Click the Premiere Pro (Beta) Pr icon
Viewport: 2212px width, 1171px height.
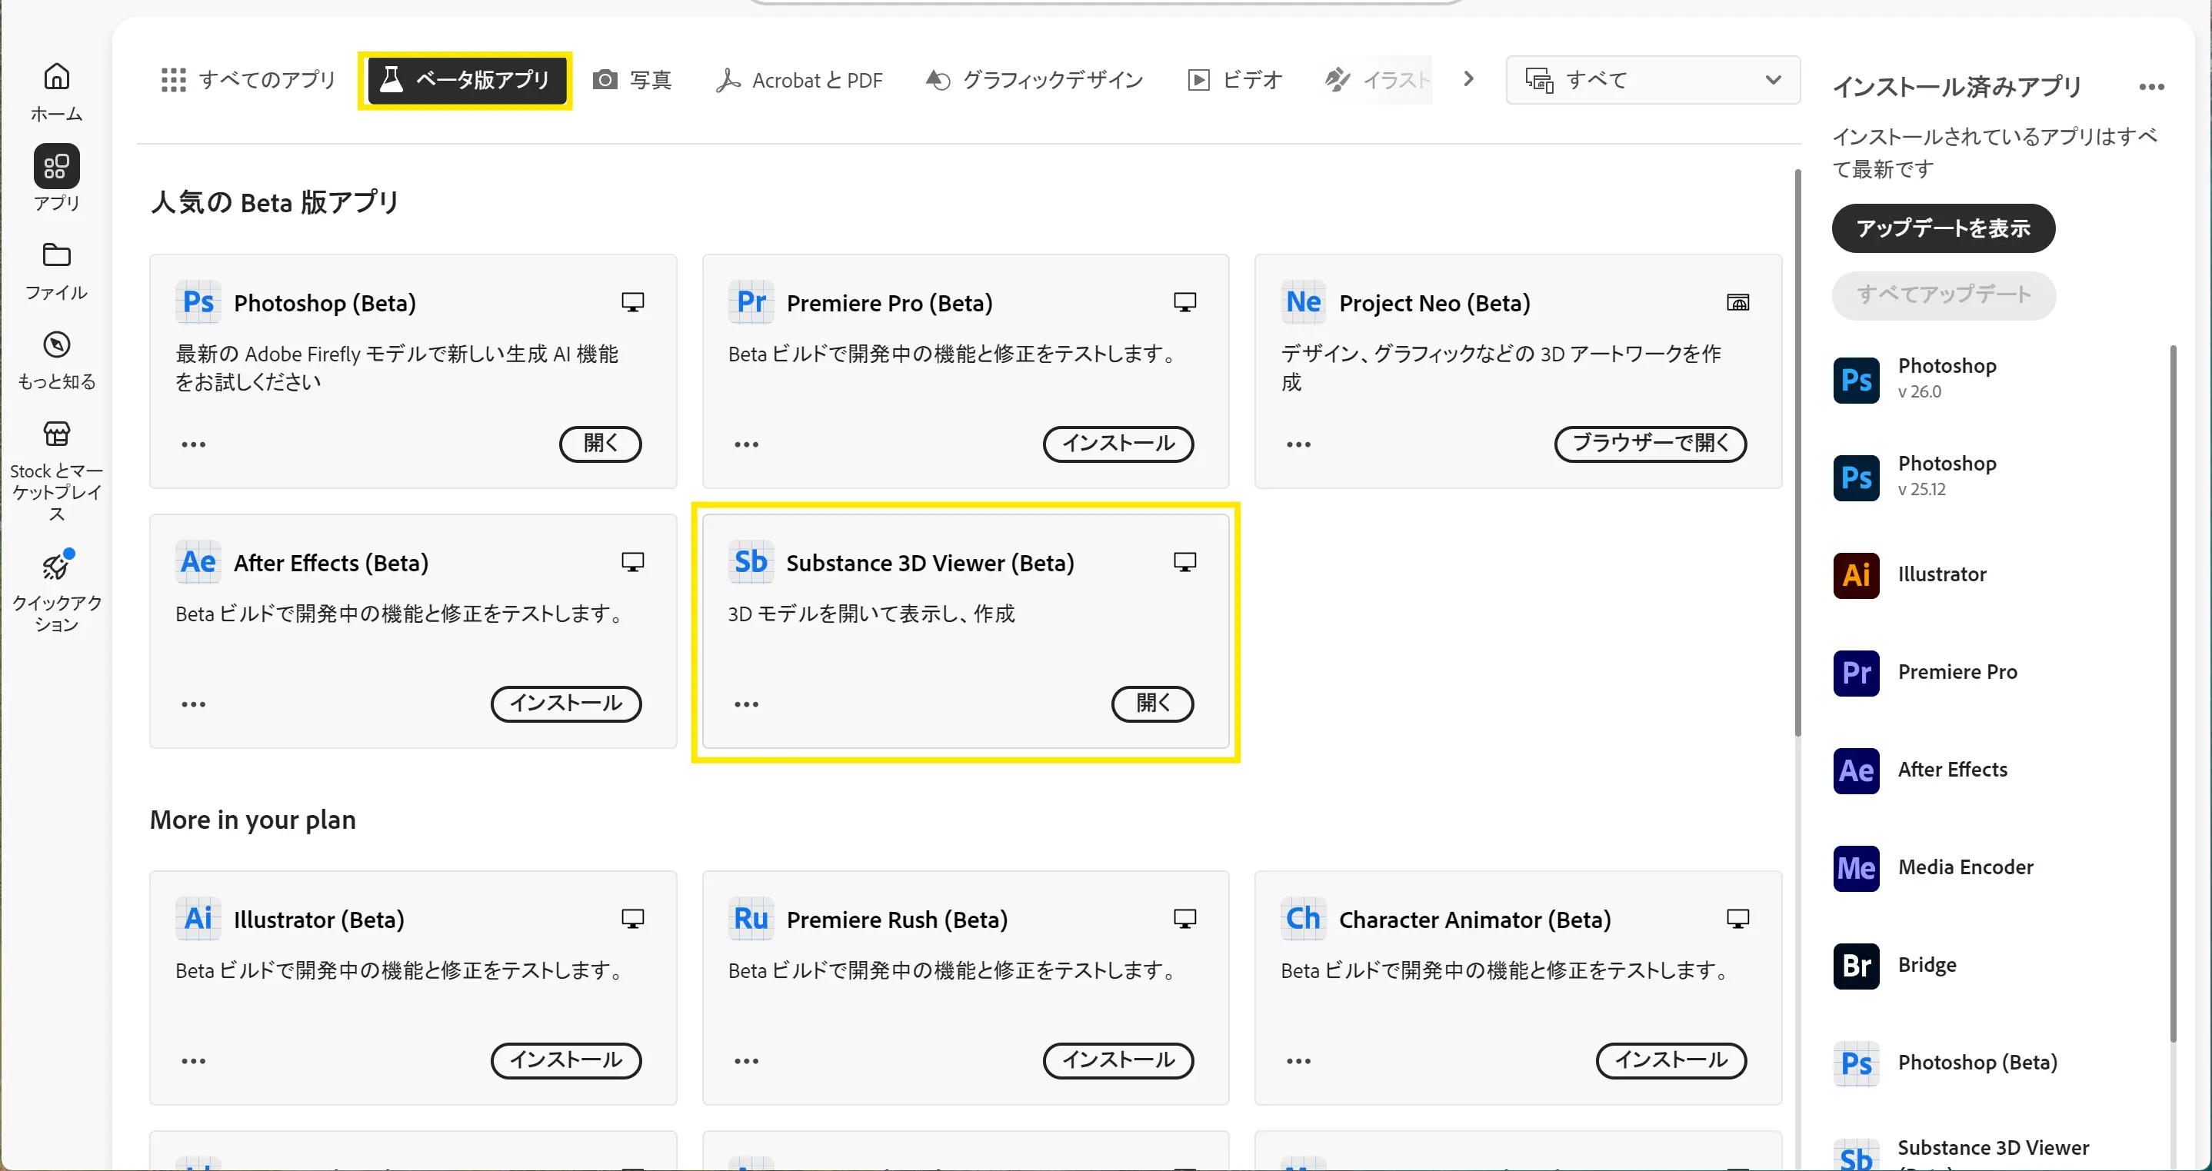[x=751, y=302]
